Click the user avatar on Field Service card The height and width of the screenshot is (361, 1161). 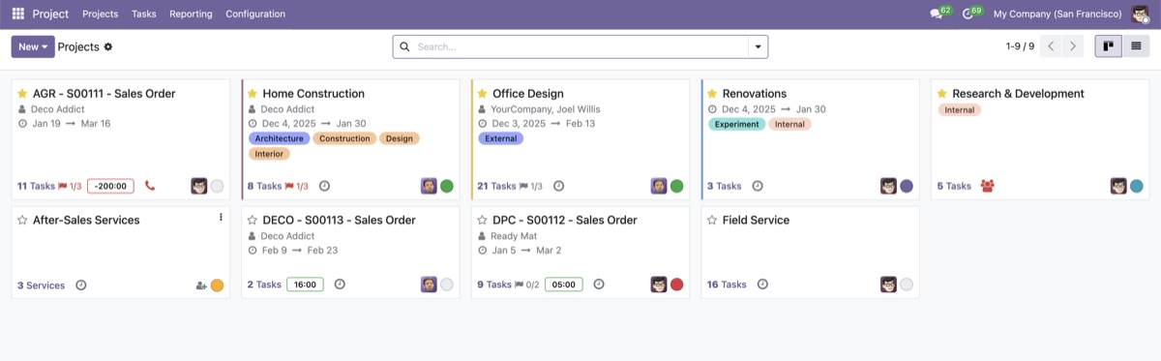[888, 285]
